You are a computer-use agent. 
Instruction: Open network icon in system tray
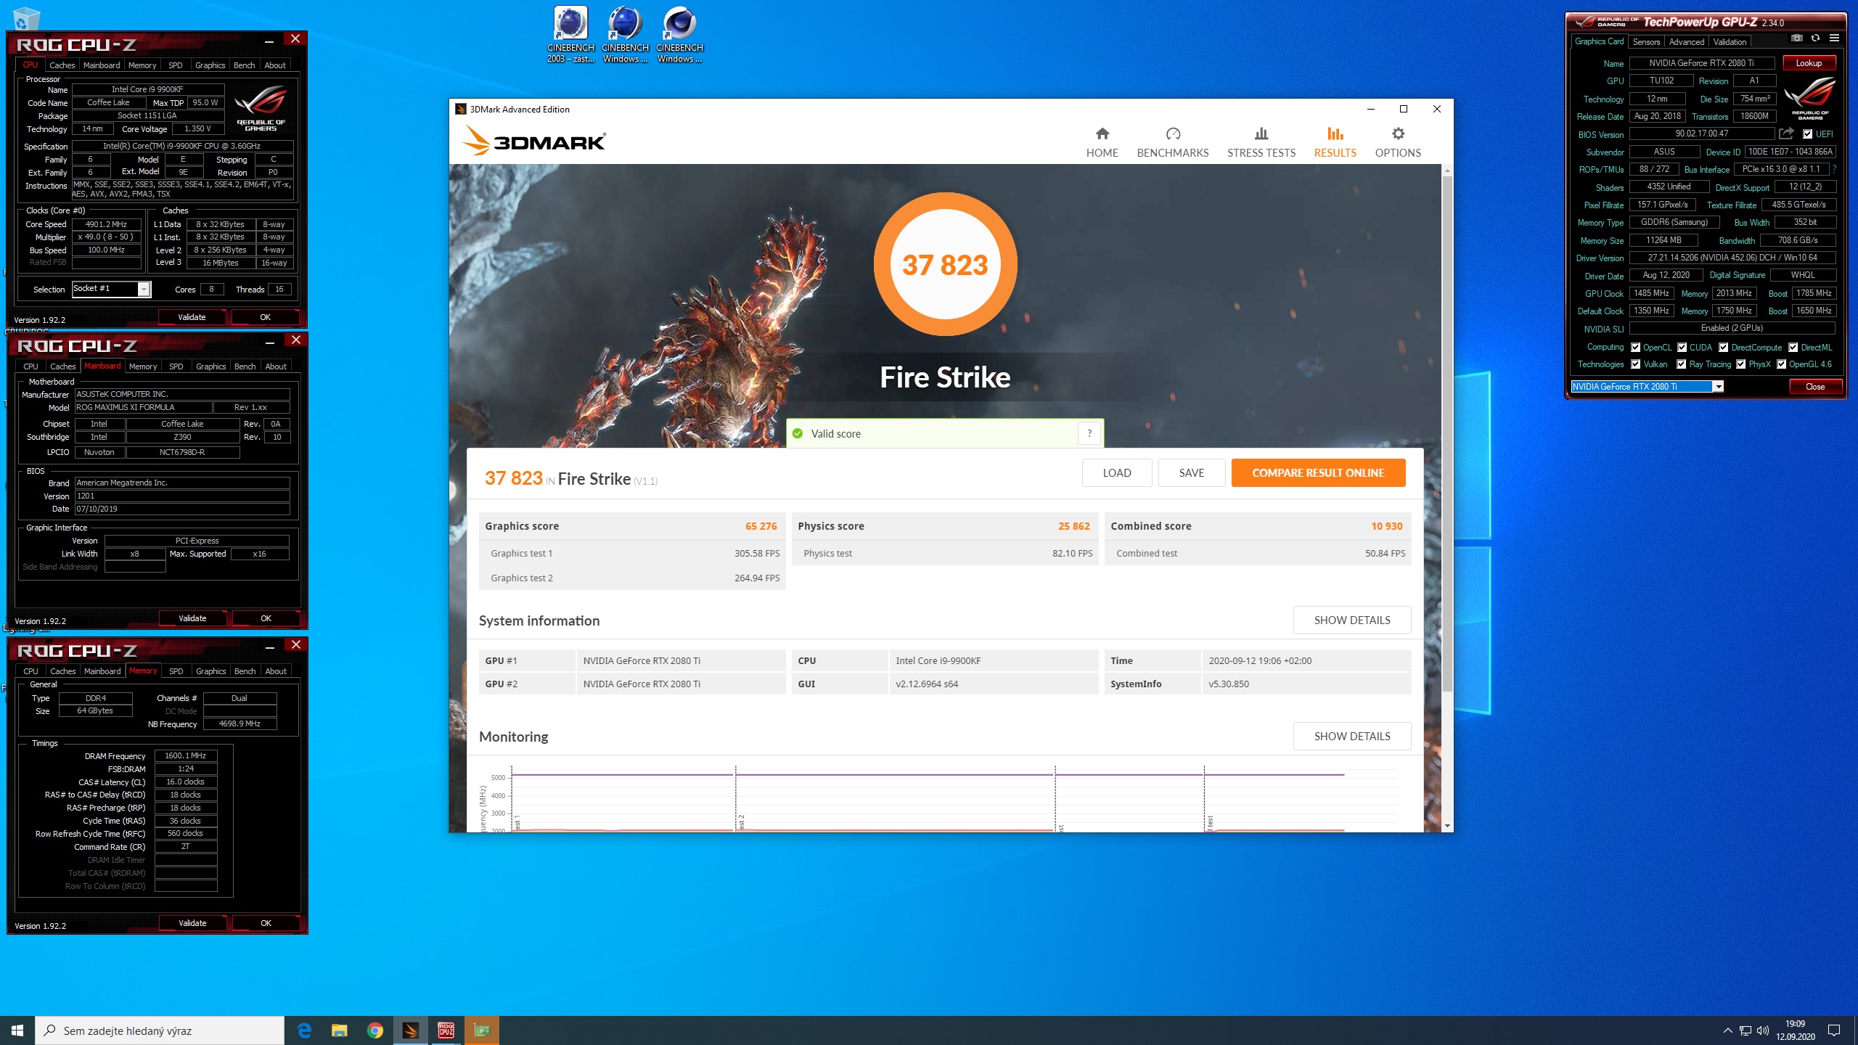coord(1746,1030)
